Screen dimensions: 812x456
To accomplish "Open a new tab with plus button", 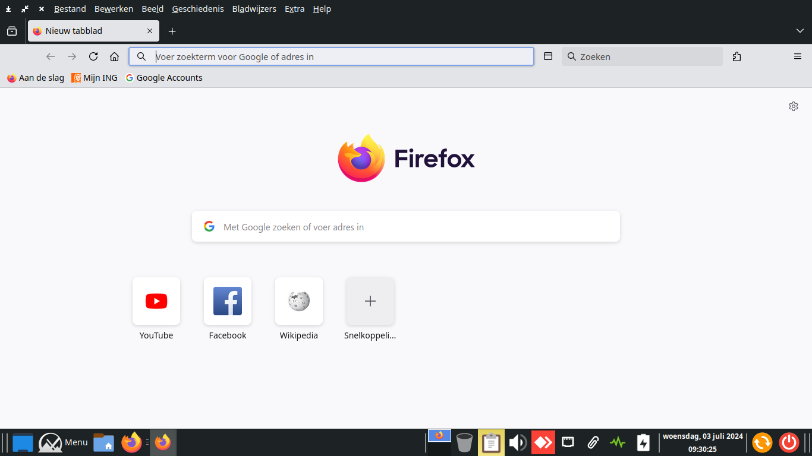I will pos(172,31).
